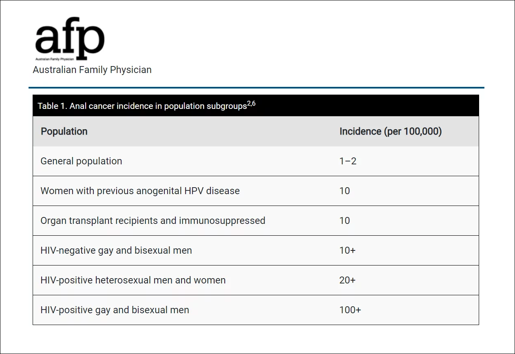Image resolution: width=515 pixels, height=354 pixels.
Task: Click the incidence value for women with HPV disease
Action: pos(345,191)
